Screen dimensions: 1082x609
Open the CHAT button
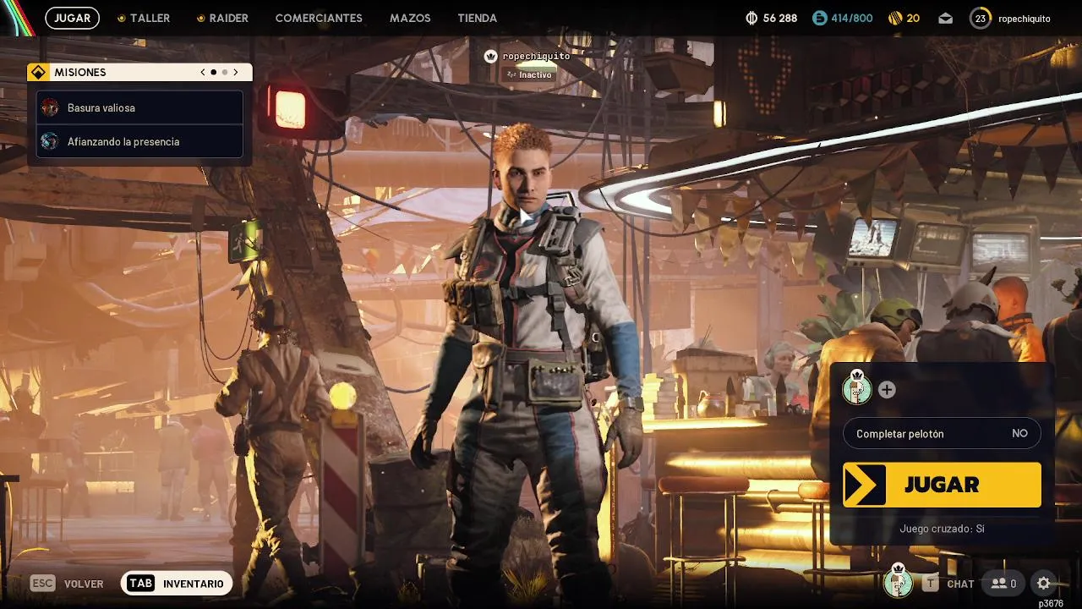(x=948, y=584)
